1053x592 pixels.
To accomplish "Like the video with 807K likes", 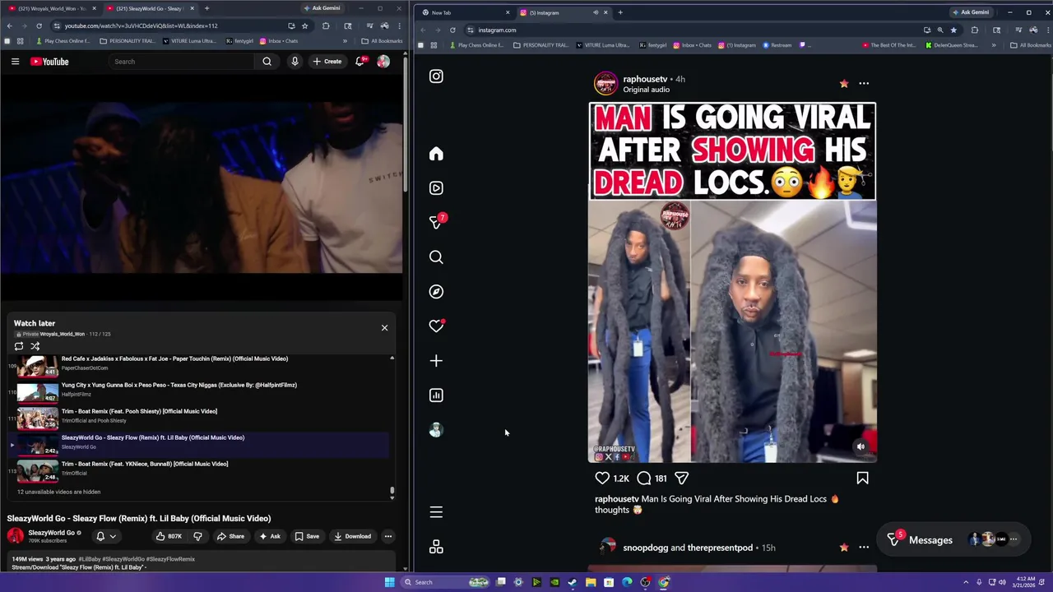I will point(169,536).
